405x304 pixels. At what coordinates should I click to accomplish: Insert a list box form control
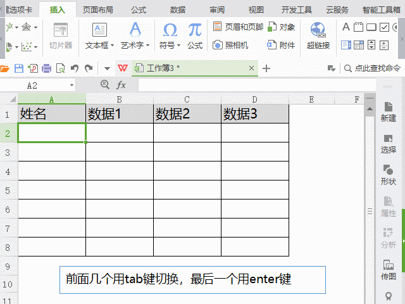[346, 45]
